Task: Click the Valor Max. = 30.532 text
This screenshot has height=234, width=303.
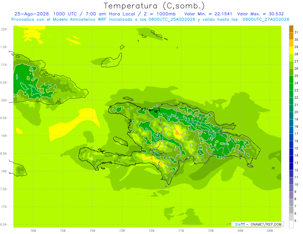Action: 261,14
